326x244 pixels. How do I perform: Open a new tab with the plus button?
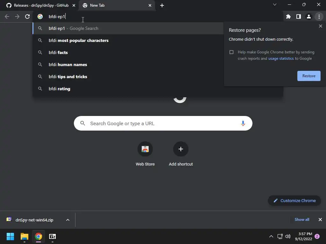(162, 5)
